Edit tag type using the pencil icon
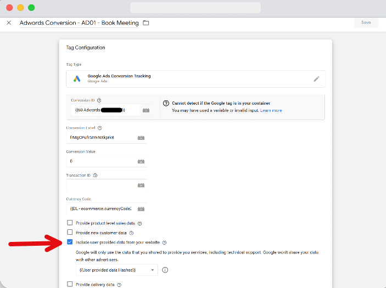 (x=316, y=79)
